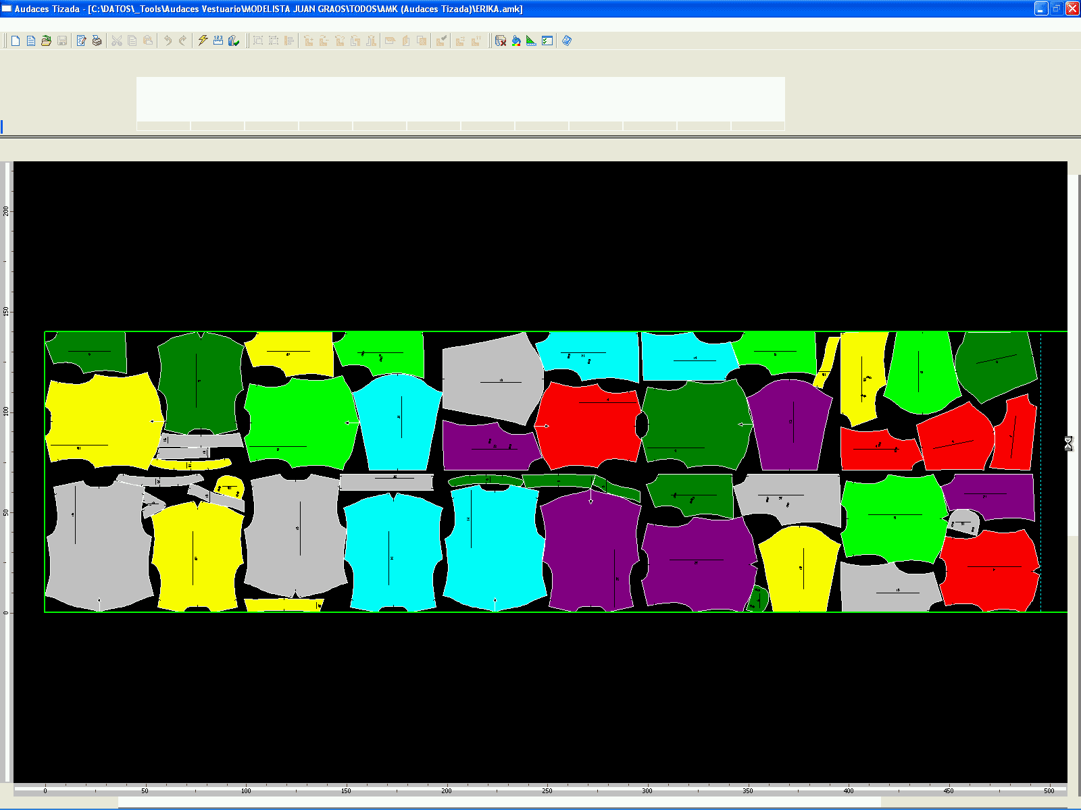Select the triangle set-square tool icon
This screenshot has width=1081, height=810.
(x=532, y=41)
